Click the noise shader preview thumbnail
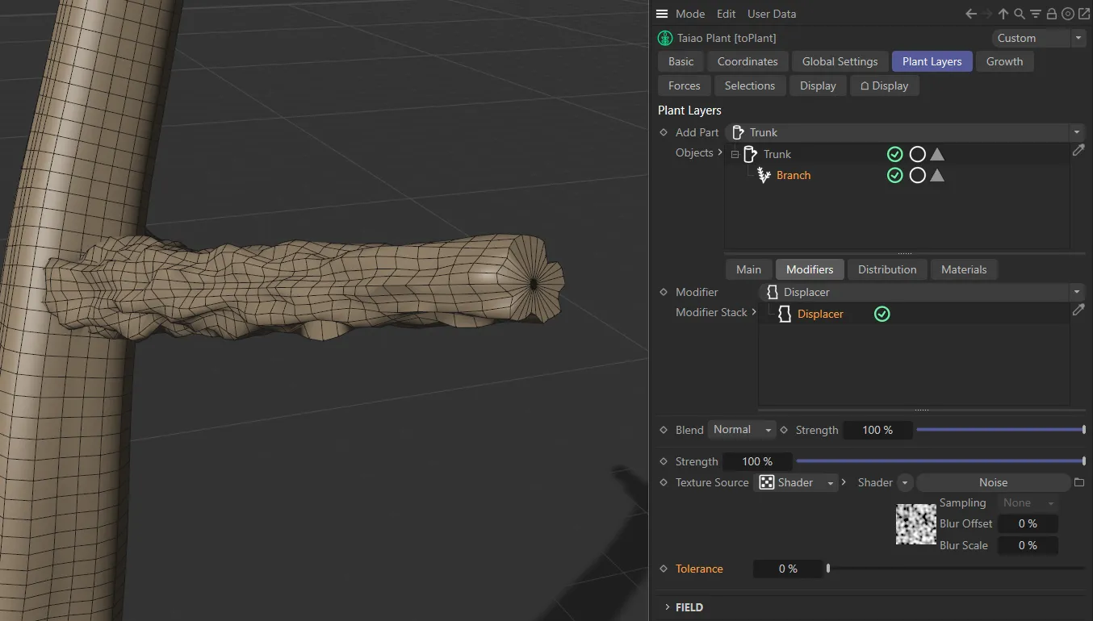The image size is (1093, 621). click(x=915, y=524)
